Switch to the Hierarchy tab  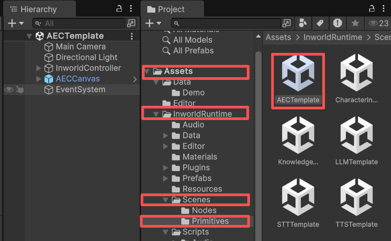(39, 9)
